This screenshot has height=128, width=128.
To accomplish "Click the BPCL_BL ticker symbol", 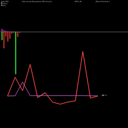I will click(78, 2).
